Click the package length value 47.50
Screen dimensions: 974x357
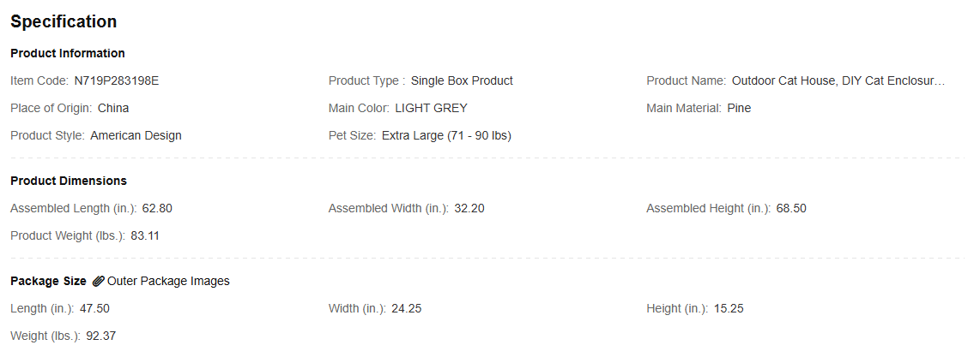94,309
